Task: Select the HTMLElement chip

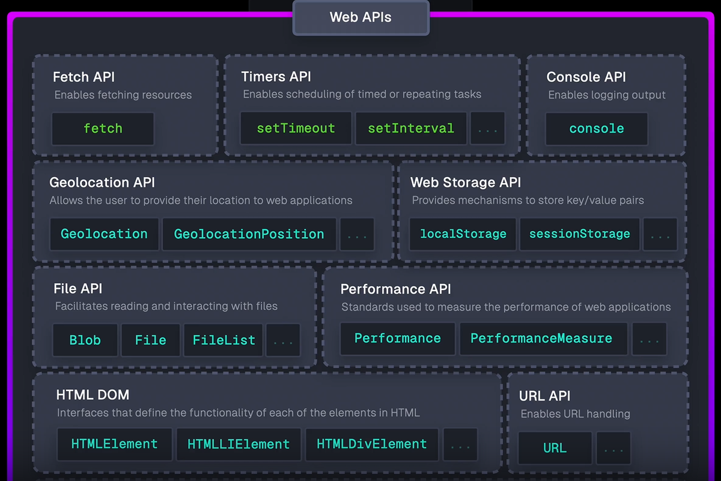Action: coord(114,444)
